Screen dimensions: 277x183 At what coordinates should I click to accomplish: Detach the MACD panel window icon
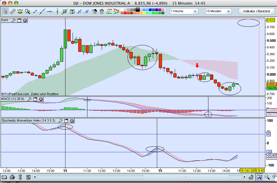tap(35, 99)
